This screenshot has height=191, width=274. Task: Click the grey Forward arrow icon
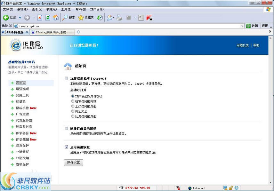click(27, 18)
